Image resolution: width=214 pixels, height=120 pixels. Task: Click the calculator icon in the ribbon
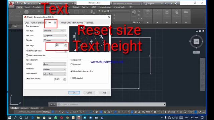[167, 12]
